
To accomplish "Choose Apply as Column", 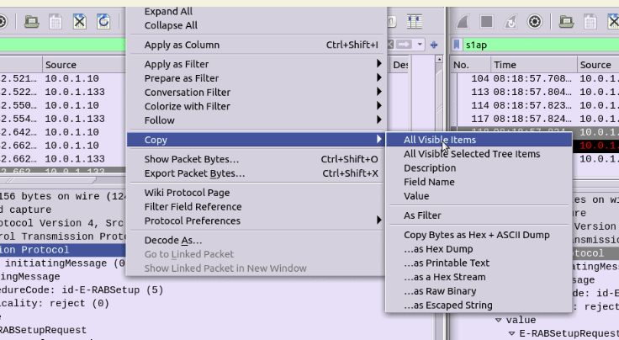I will click(257, 45).
